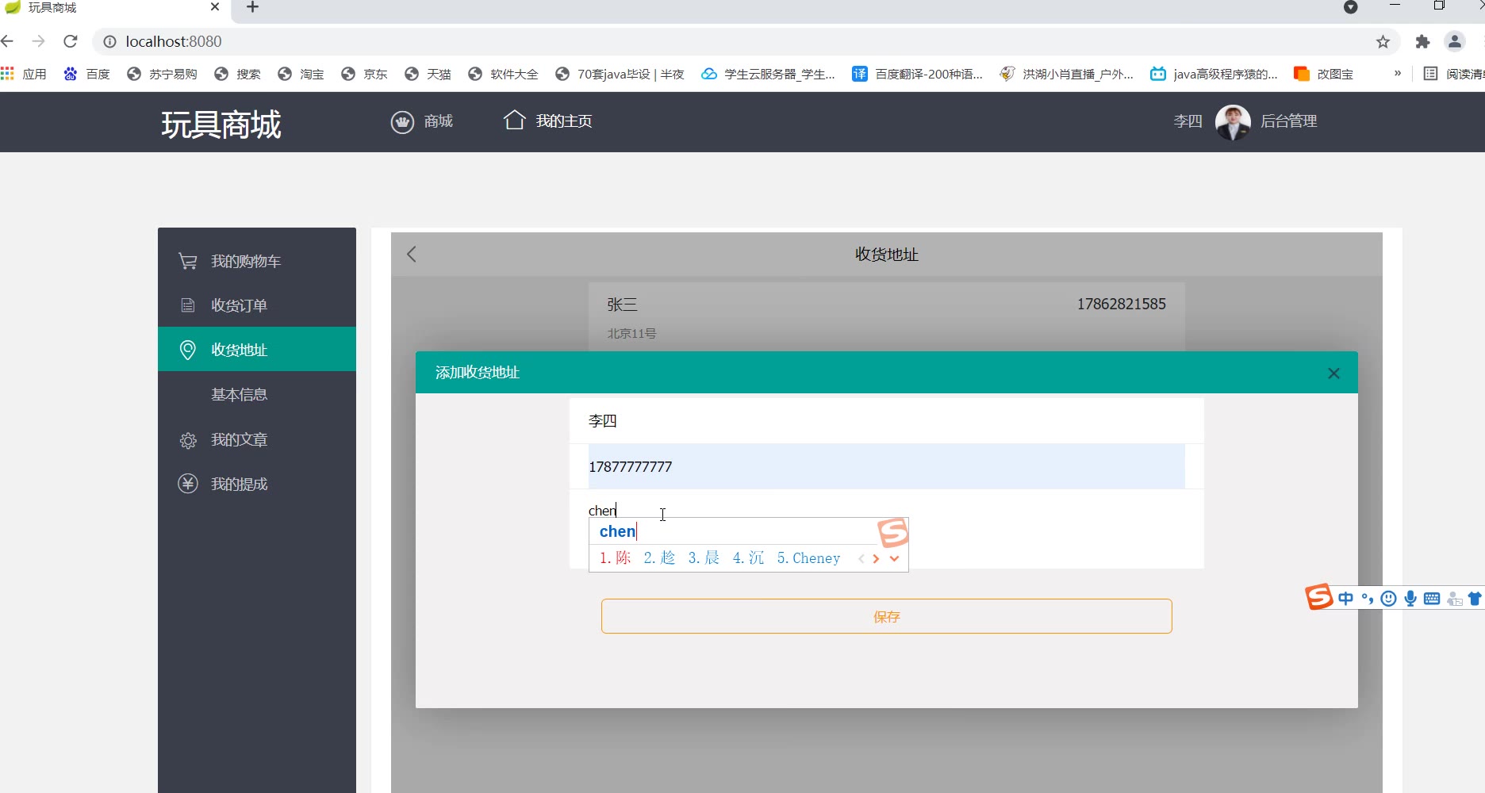This screenshot has height=793, width=1485.
Task: Open 基本信息 sidebar item
Action: (239, 395)
